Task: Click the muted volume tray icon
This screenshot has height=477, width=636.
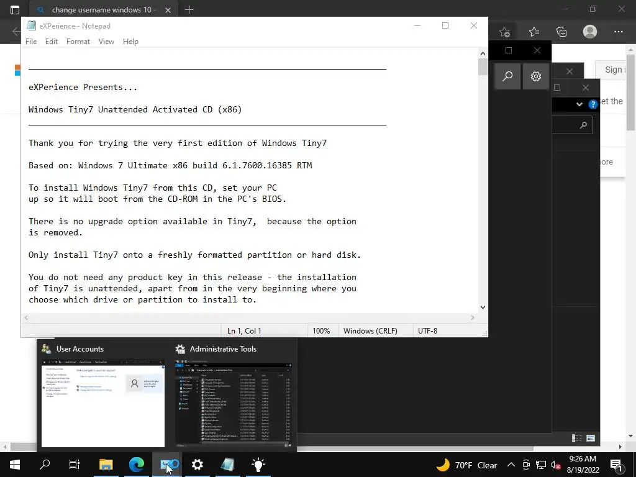Action: [556, 465]
